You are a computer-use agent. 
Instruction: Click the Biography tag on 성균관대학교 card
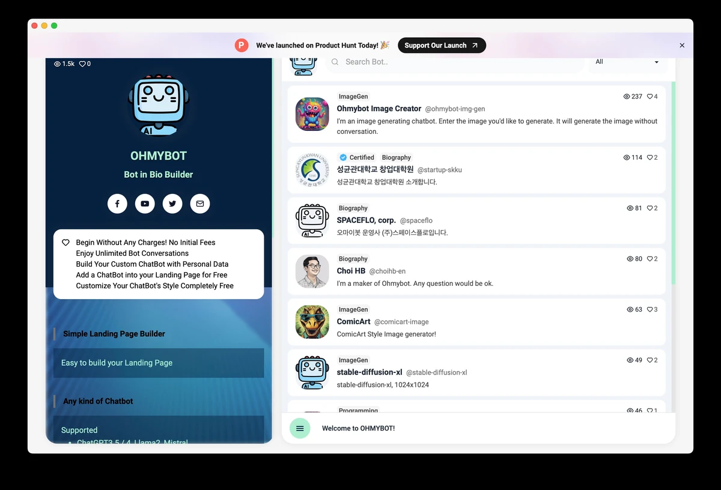click(397, 157)
